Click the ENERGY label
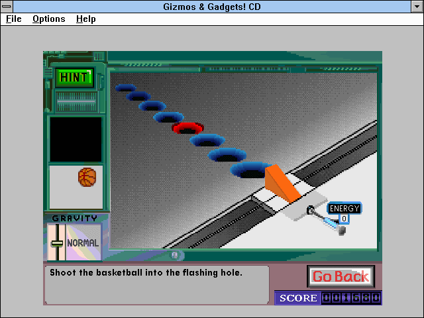424x318 pixels. point(344,208)
